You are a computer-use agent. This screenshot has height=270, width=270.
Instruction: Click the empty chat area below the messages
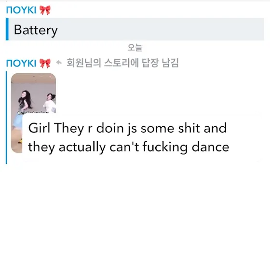[135, 215]
